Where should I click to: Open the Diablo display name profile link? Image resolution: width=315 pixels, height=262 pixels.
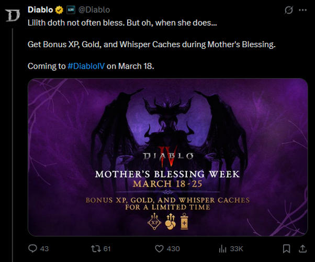click(41, 10)
